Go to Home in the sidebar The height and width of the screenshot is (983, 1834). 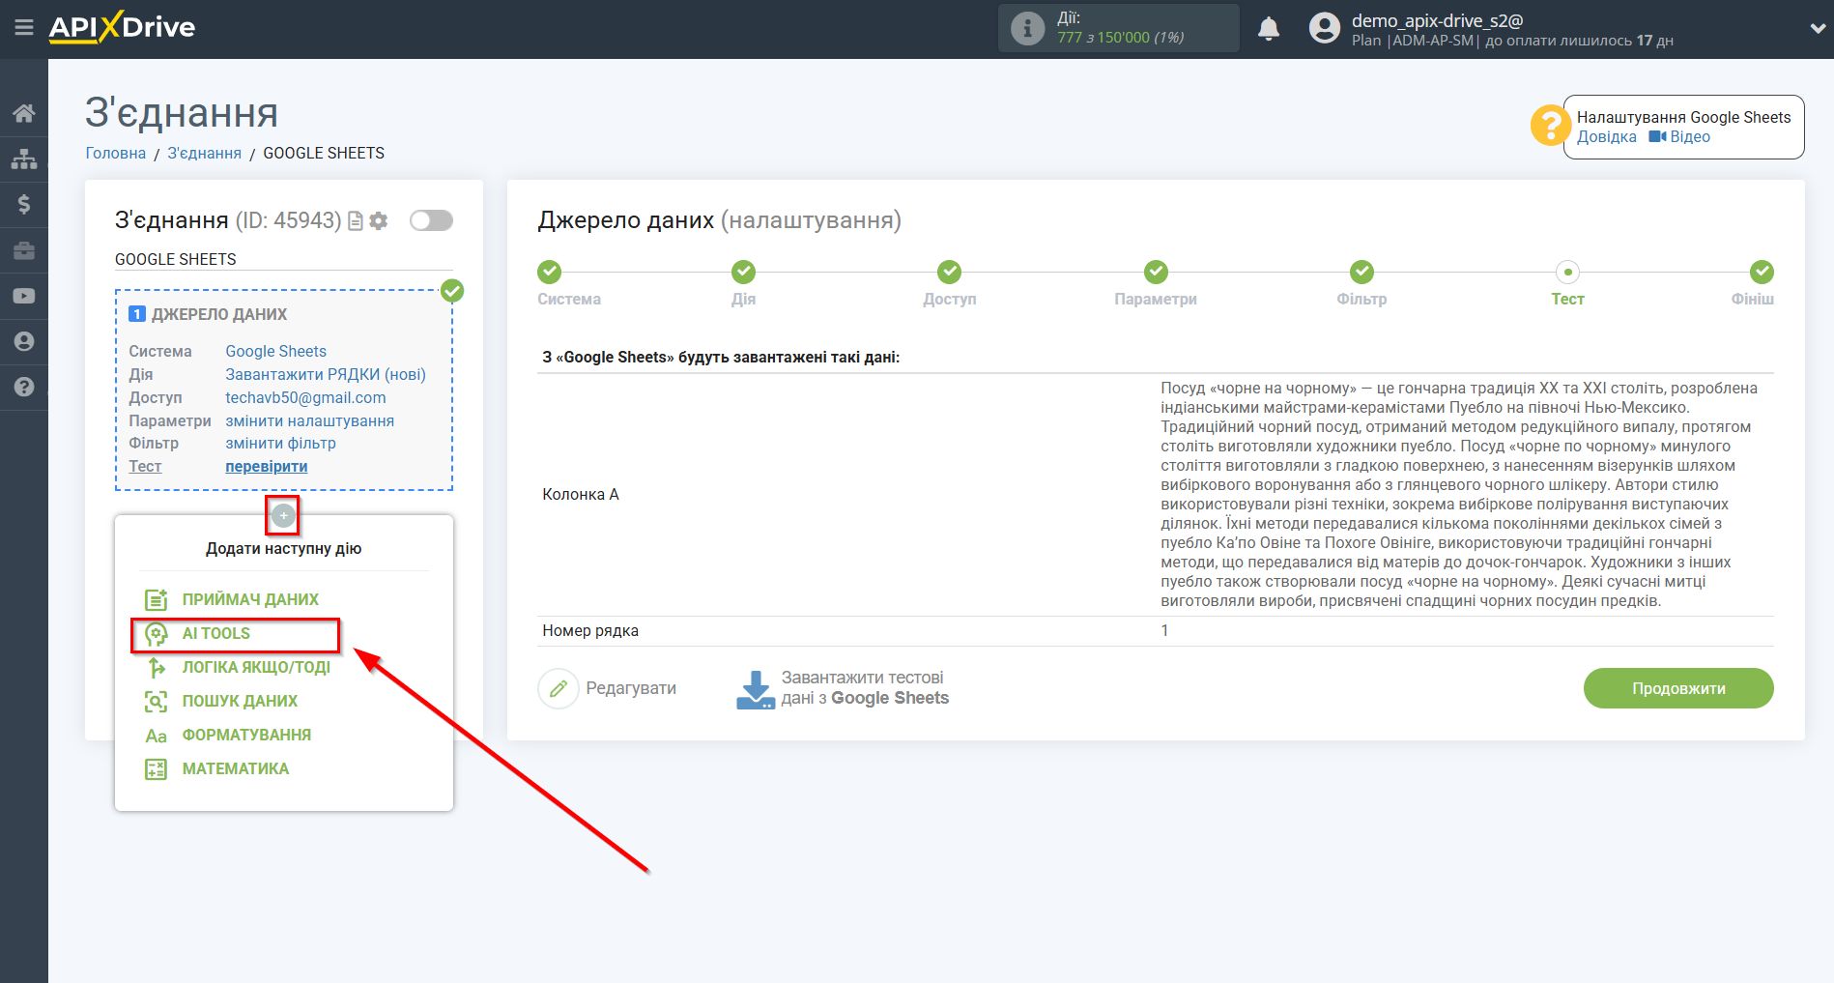pyautogui.click(x=24, y=113)
